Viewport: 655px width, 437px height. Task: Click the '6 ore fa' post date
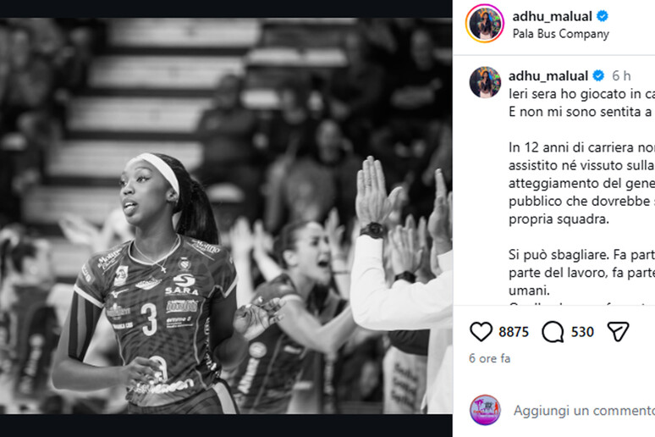(490, 358)
